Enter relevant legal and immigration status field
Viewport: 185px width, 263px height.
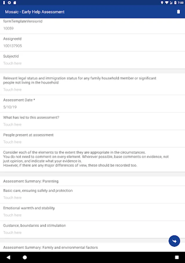pos(13,89)
